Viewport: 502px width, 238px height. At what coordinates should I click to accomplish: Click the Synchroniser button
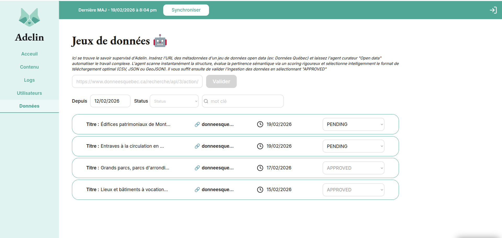(x=186, y=10)
